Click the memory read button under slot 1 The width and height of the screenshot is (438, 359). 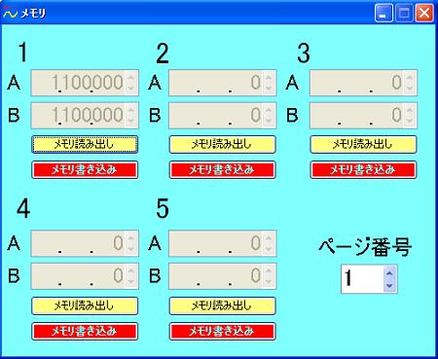pos(85,144)
